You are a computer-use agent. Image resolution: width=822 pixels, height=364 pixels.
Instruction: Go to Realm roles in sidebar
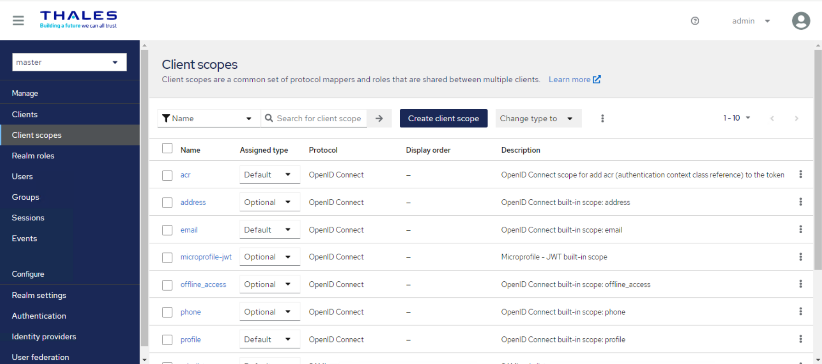pyautogui.click(x=33, y=156)
